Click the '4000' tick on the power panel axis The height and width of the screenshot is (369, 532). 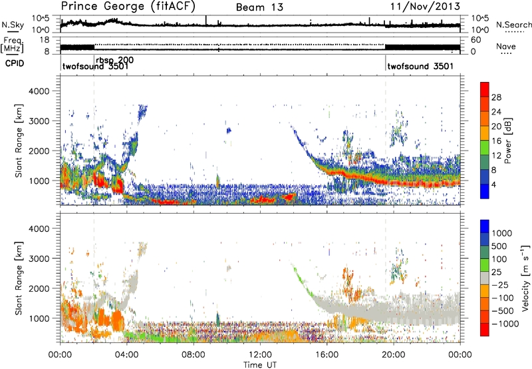tap(39, 91)
